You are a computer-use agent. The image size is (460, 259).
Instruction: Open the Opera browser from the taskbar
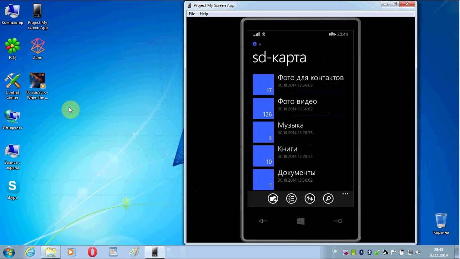pyautogui.click(x=92, y=252)
